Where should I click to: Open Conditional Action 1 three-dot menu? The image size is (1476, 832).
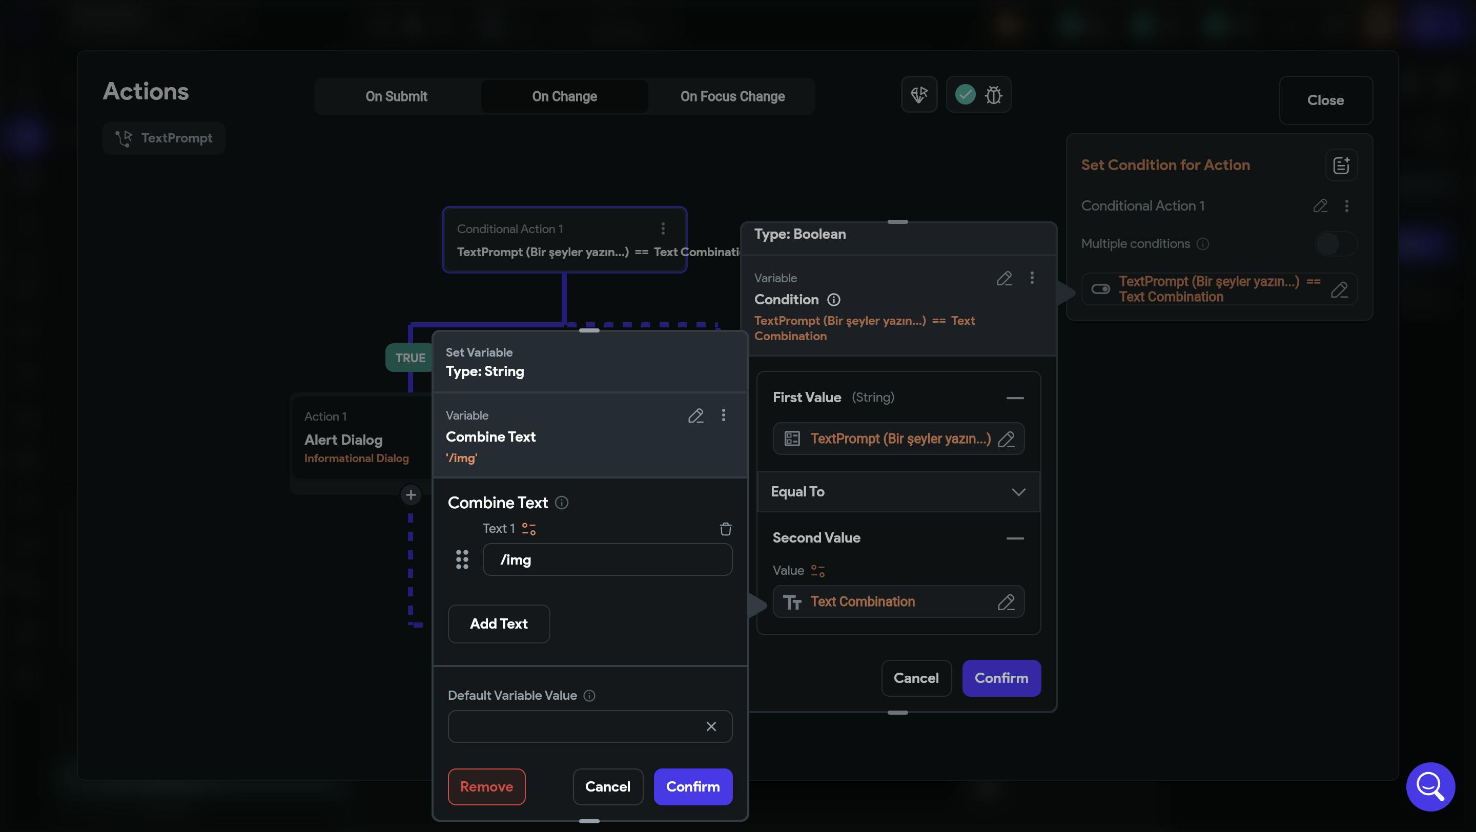pos(663,229)
